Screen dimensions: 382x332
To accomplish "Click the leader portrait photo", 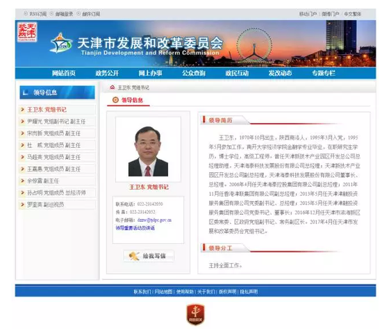I will point(148,151).
